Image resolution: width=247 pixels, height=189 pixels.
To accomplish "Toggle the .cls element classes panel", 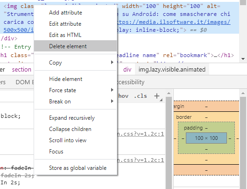I will (141, 96).
